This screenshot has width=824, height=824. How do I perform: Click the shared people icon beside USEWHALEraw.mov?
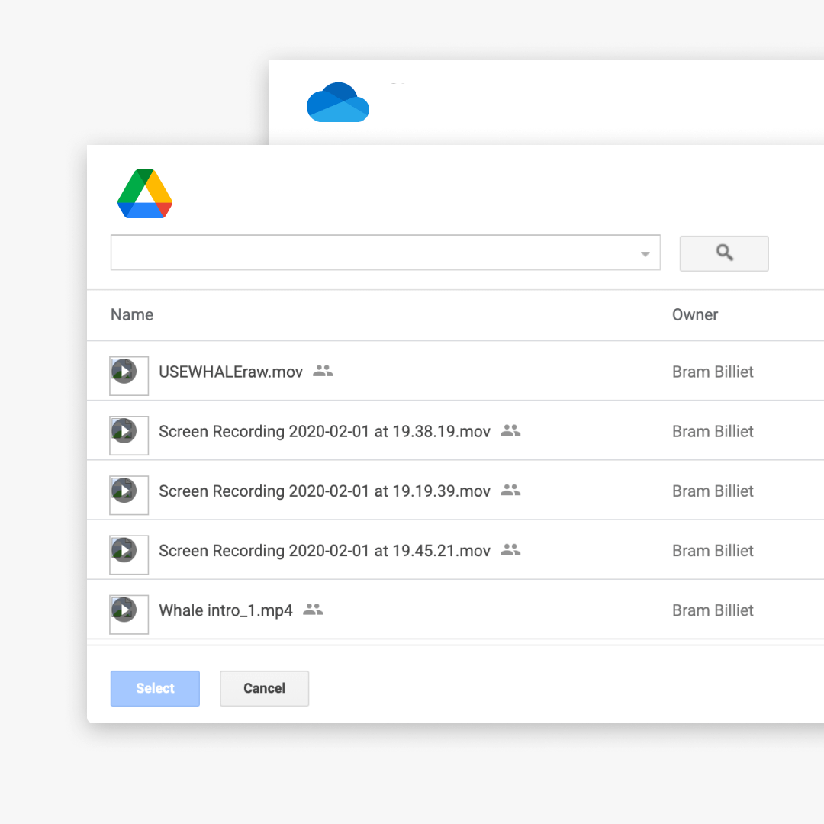pyautogui.click(x=323, y=371)
